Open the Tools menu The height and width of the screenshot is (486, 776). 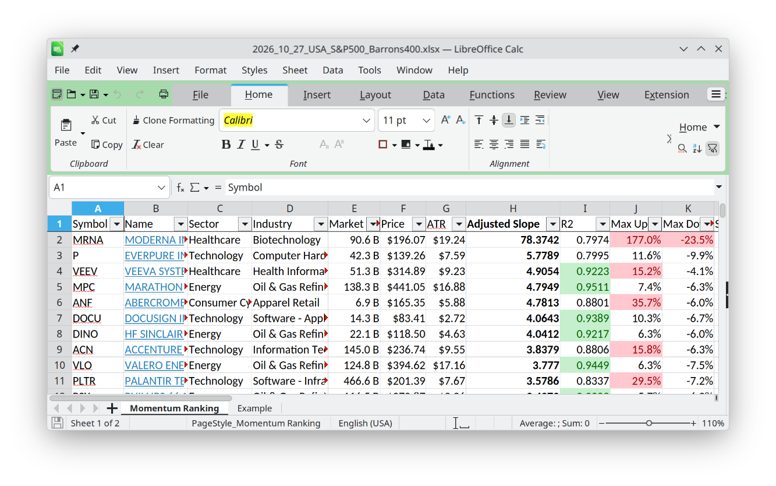pos(370,70)
